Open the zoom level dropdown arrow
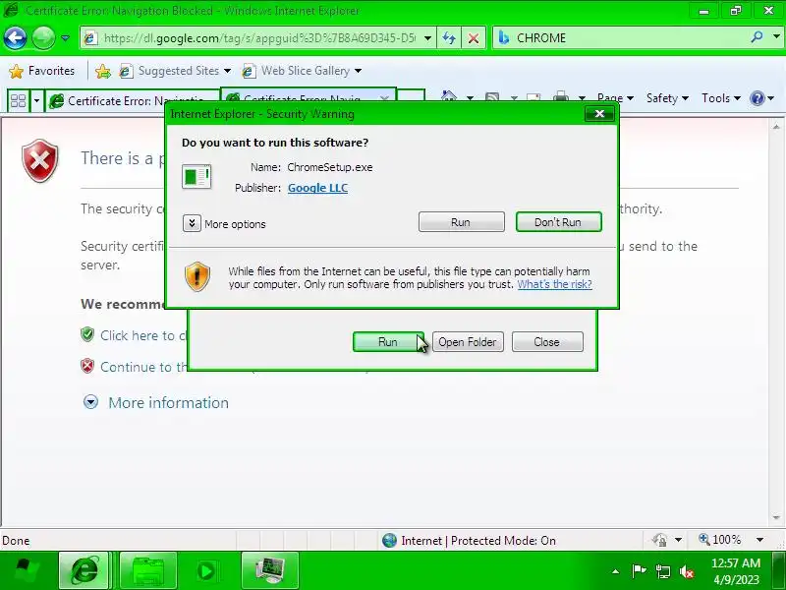Screen dimensions: 786x590 point(759,540)
